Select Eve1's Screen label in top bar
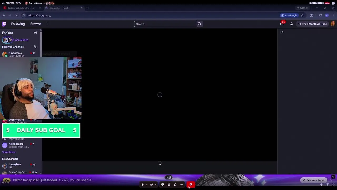Viewport: 337px width, 190px height. [35, 3]
